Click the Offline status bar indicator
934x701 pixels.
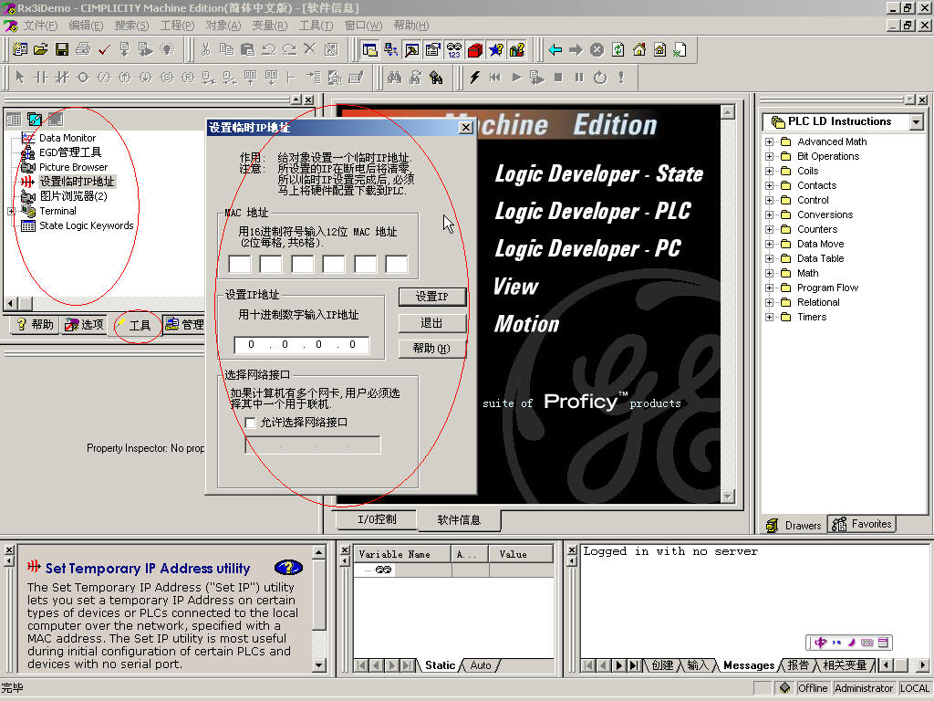[813, 688]
